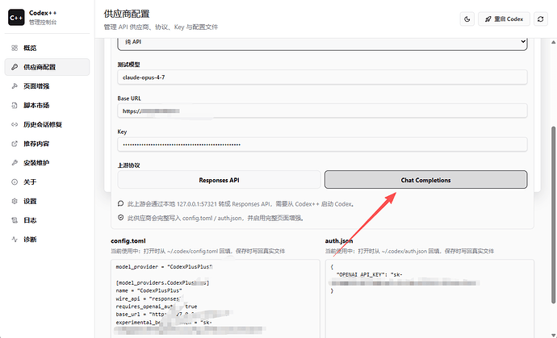Select the Responses API protocol
Screen dimensions: 557x338
(220, 180)
